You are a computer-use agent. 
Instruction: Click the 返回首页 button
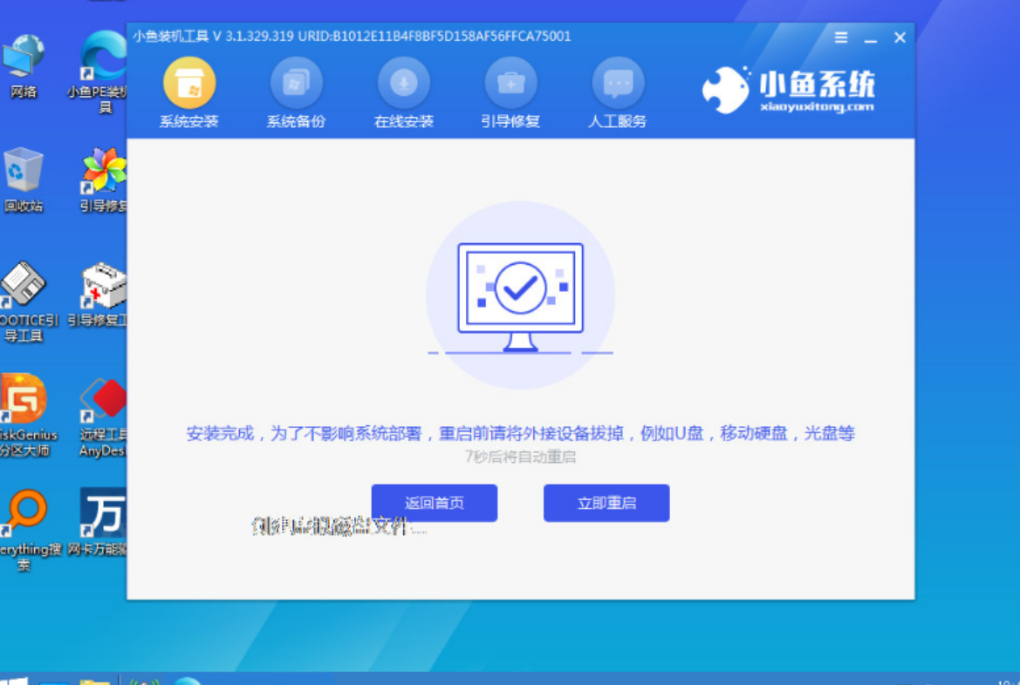point(434,504)
